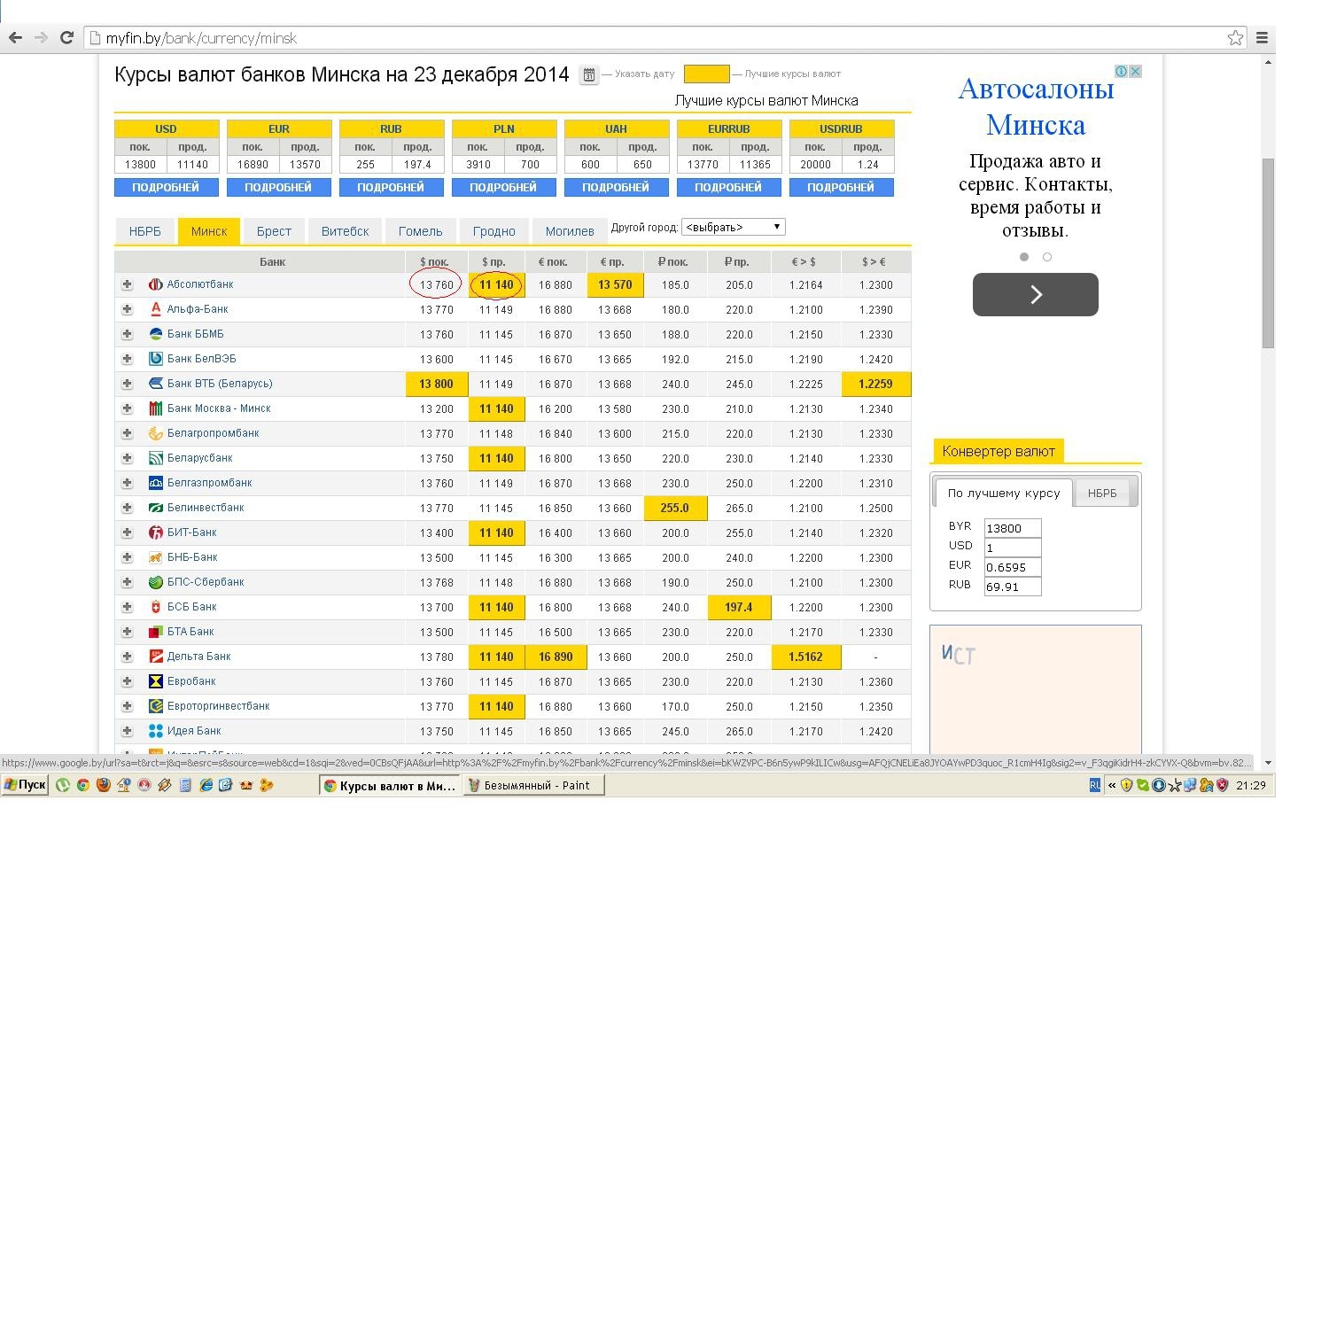The height and width of the screenshot is (1329, 1329).
Task: Select the second ad carousel dot
Action: [x=1047, y=257]
